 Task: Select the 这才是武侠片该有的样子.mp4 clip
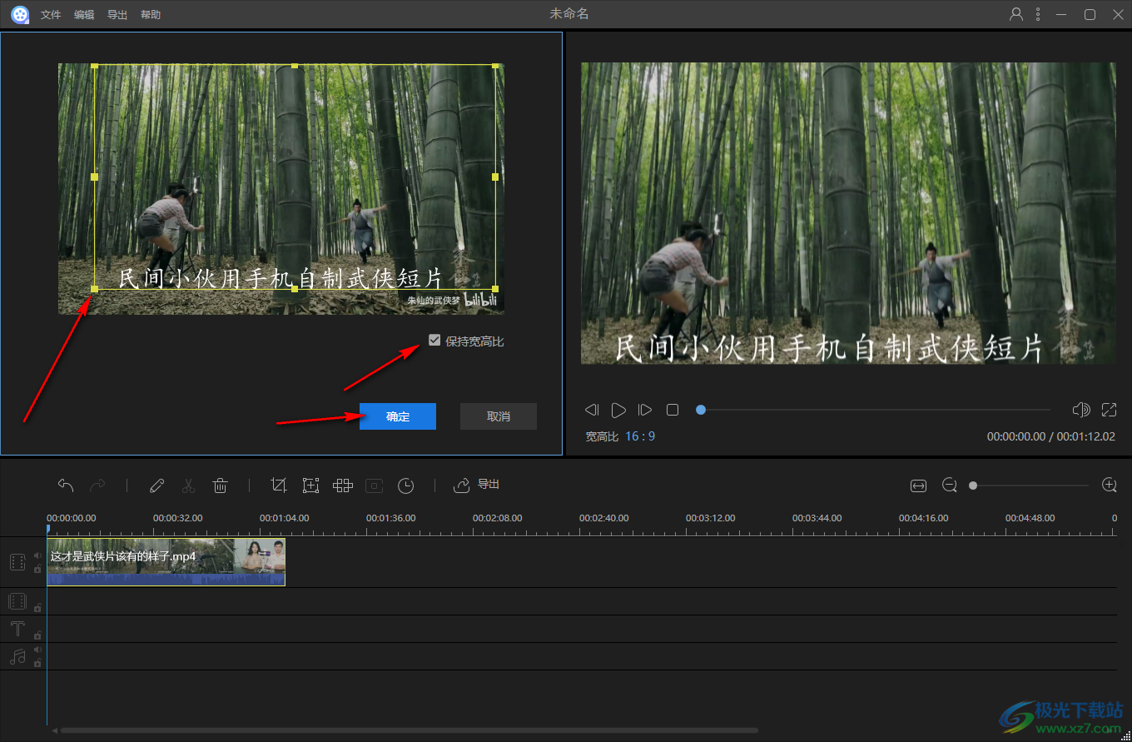pyautogui.click(x=166, y=562)
